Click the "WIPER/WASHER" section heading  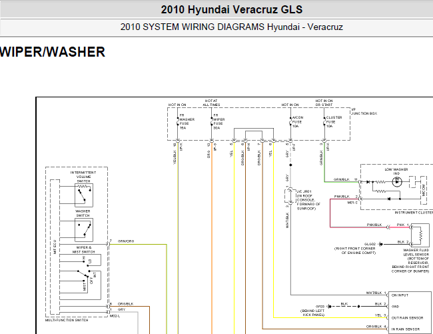pyautogui.click(x=53, y=52)
